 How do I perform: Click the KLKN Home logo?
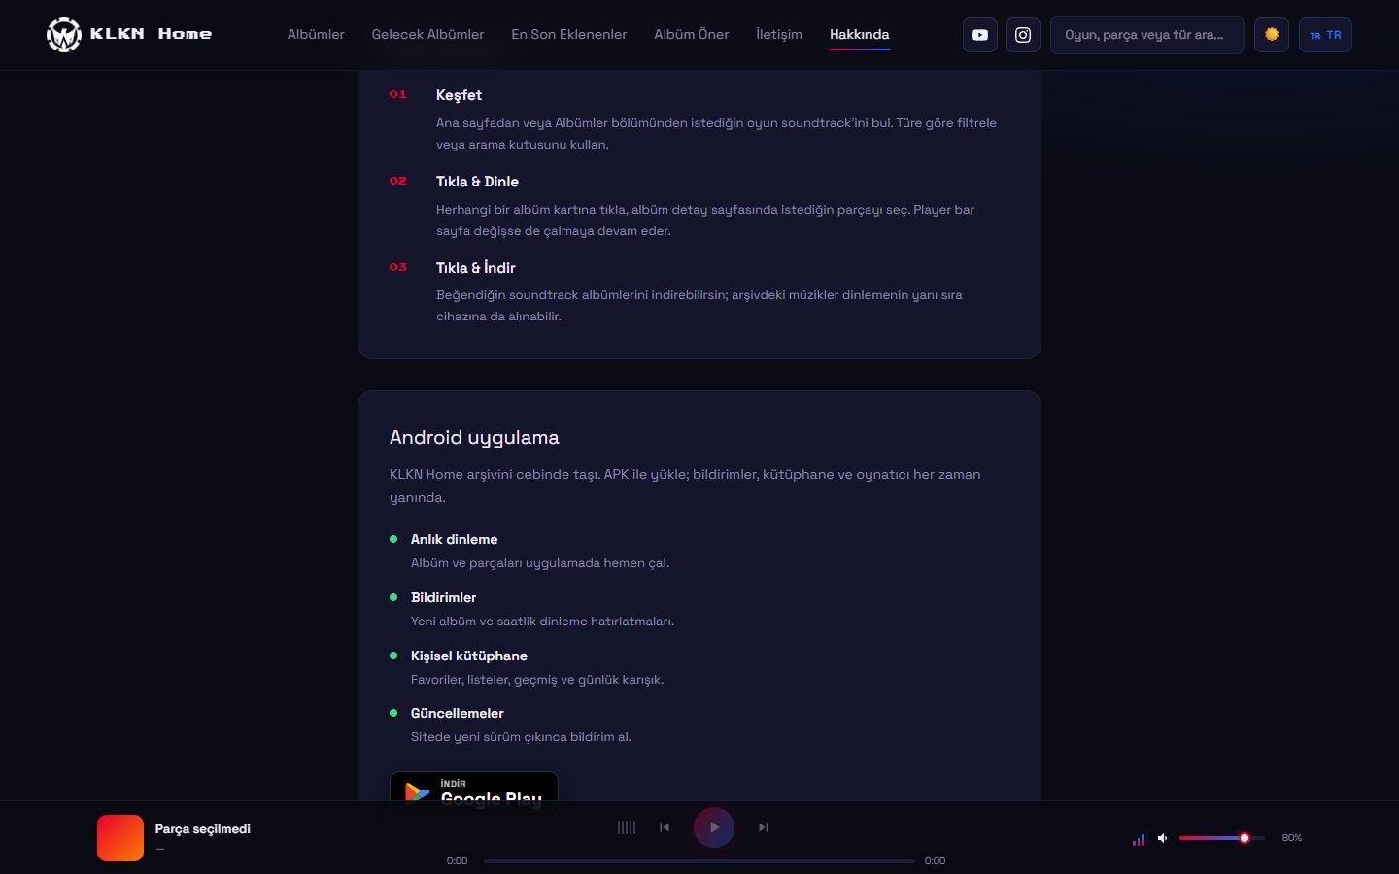point(129,35)
